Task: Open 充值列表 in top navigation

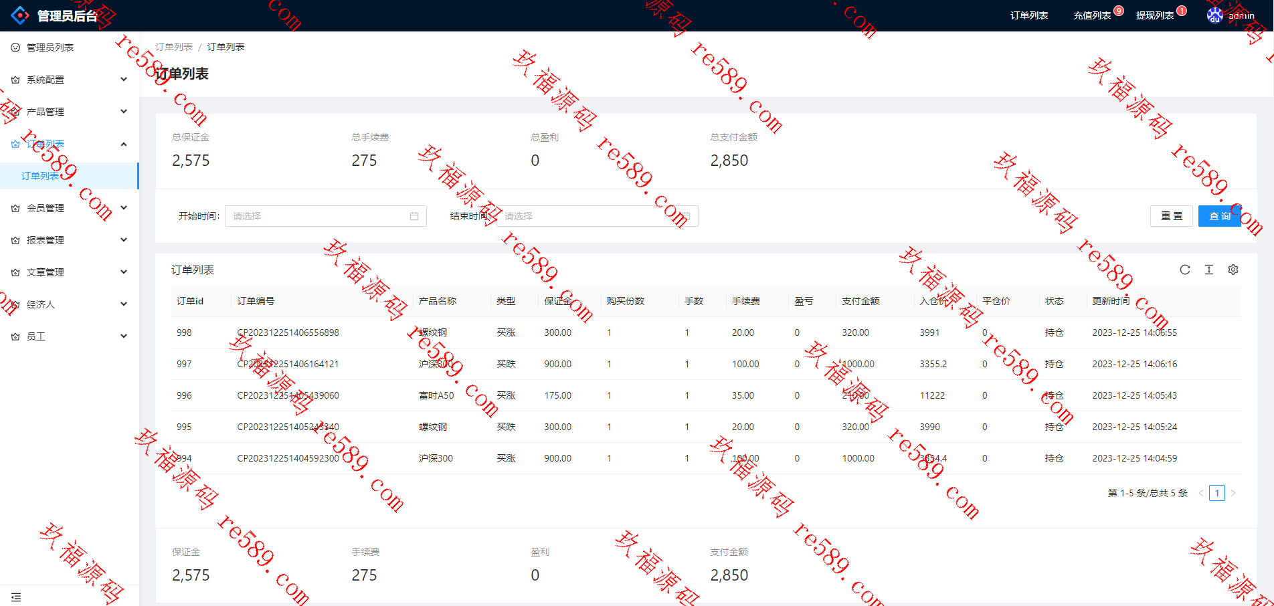Action: click(x=1092, y=15)
